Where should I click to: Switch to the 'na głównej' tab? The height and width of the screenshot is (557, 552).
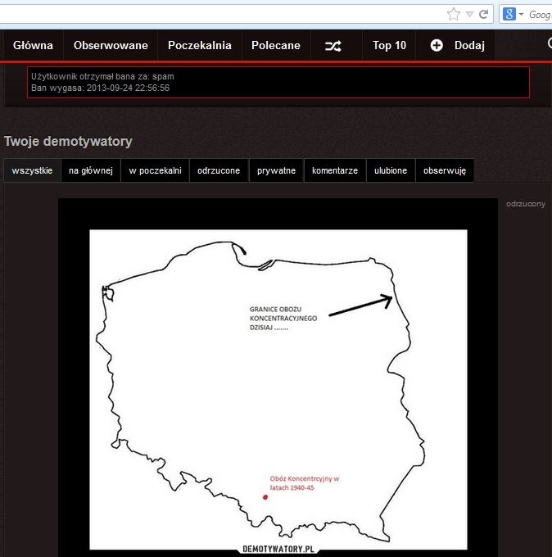tap(90, 170)
